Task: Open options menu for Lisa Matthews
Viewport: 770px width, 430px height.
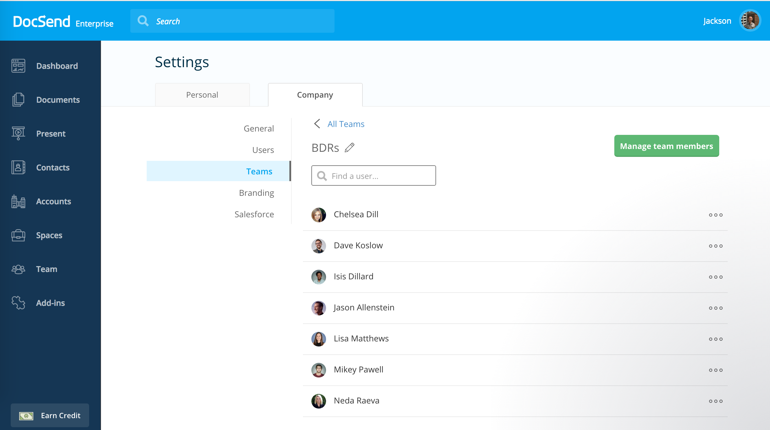Action: 716,339
